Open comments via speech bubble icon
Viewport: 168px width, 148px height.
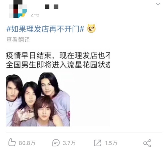pyautogui.click(x=56, y=143)
